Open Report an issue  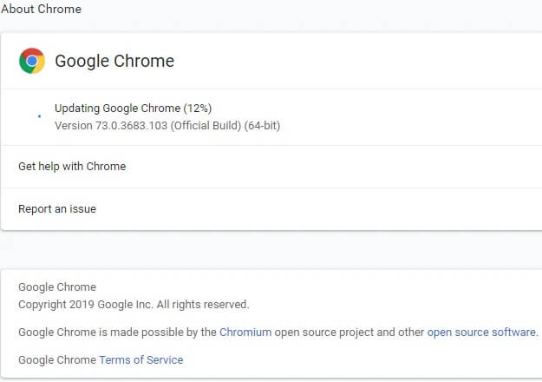[x=271, y=209]
